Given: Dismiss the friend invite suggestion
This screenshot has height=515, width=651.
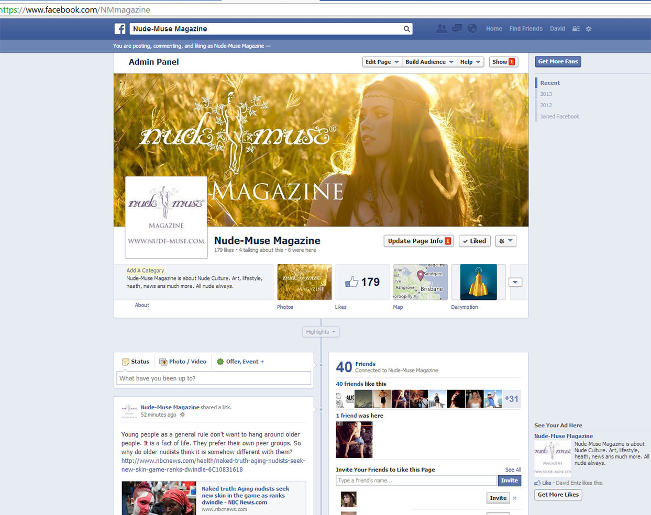Looking at the screenshot, I should (514, 498).
